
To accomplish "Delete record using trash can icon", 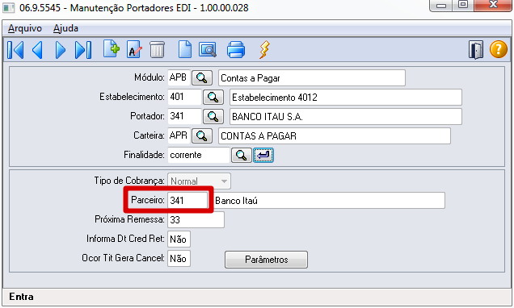I will point(157,50).
